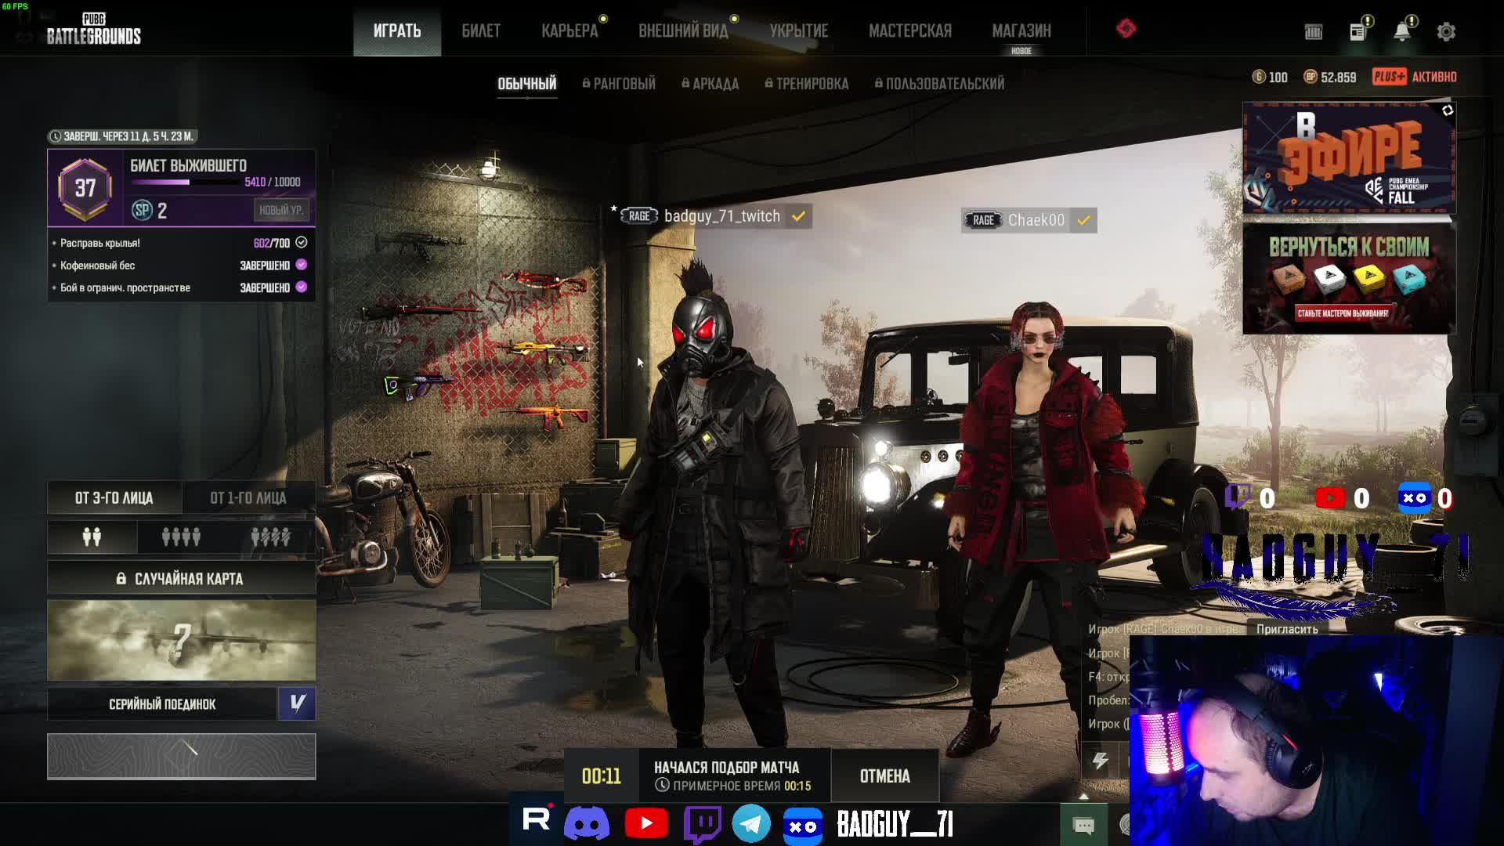Switch to ОТ 1-ГО ЛИЦА perspective

pyautogui.click(x=248, y=498)
